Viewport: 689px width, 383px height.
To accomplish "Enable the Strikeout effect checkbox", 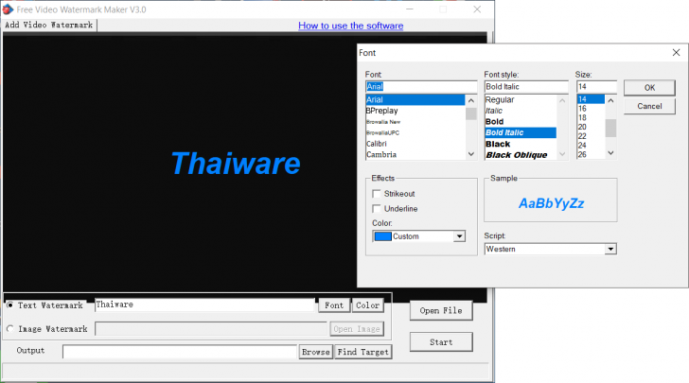I will [376, 194].
